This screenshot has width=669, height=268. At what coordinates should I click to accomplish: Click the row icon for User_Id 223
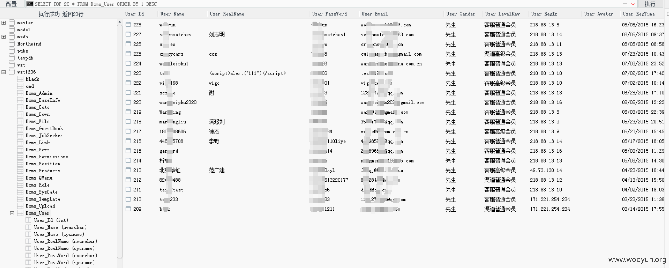click(128, 73)
